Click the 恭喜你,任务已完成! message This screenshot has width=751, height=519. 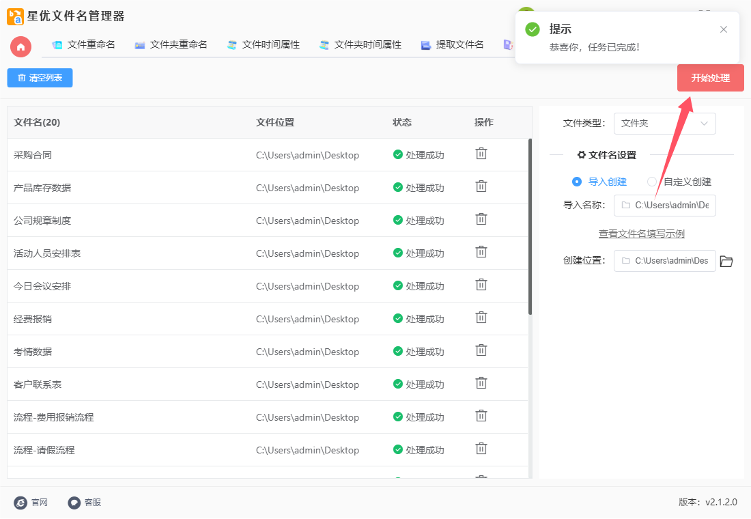tap(595, 47)
